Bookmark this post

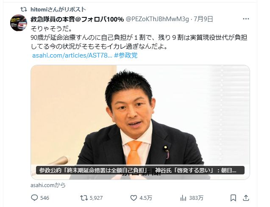(233, 198)
